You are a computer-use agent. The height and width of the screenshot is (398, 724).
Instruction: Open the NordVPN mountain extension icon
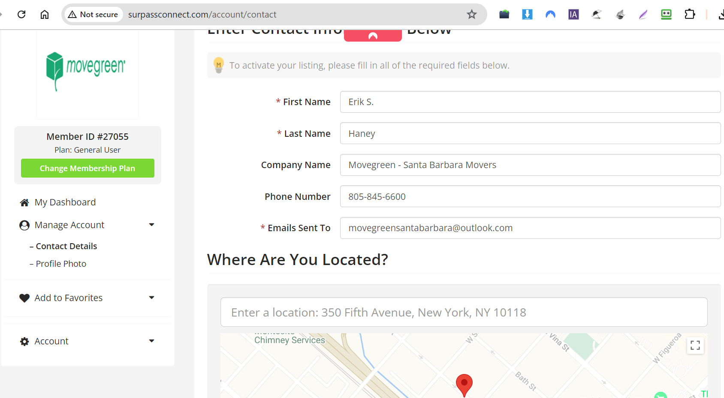point(550,15)
